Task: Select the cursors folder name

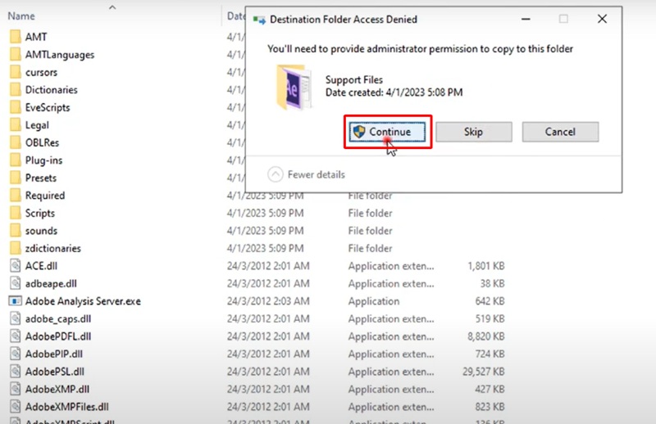Action: tap(42, 72)
